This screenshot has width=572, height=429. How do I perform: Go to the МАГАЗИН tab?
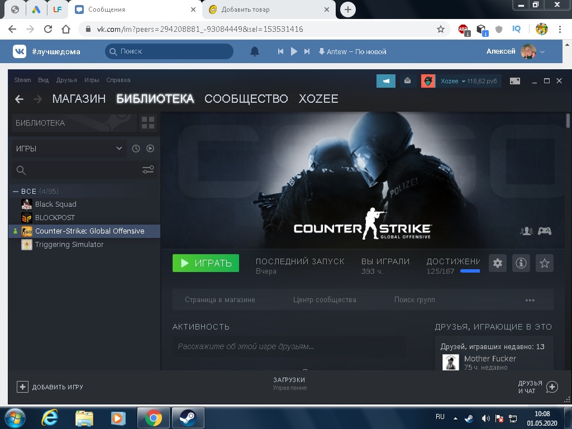click(x=79, y=99)
